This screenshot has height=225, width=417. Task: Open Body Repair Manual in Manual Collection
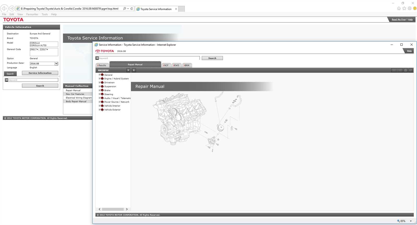coord(76,101)
